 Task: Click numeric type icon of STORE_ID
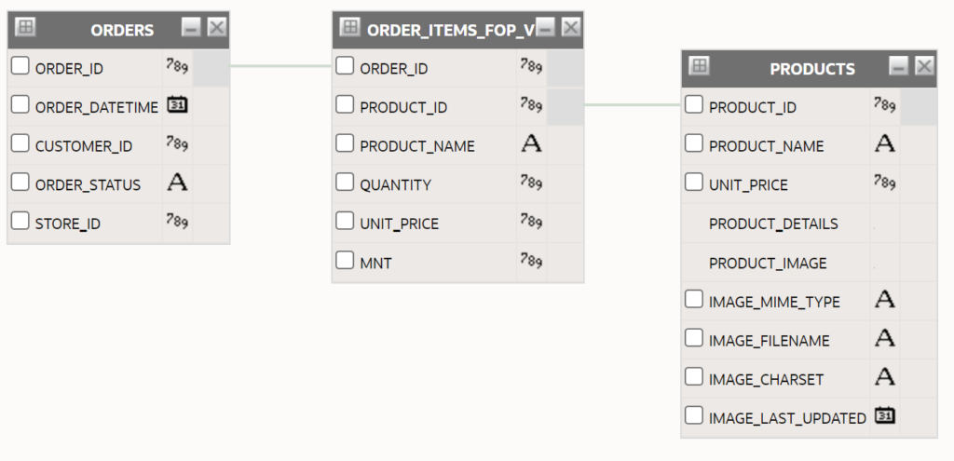pyautogui.click(x=177, y=222)
